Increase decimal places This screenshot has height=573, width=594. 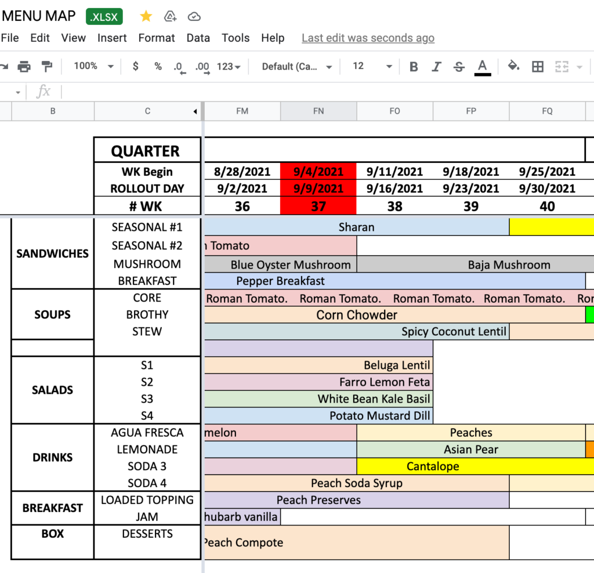pos(202,67)
